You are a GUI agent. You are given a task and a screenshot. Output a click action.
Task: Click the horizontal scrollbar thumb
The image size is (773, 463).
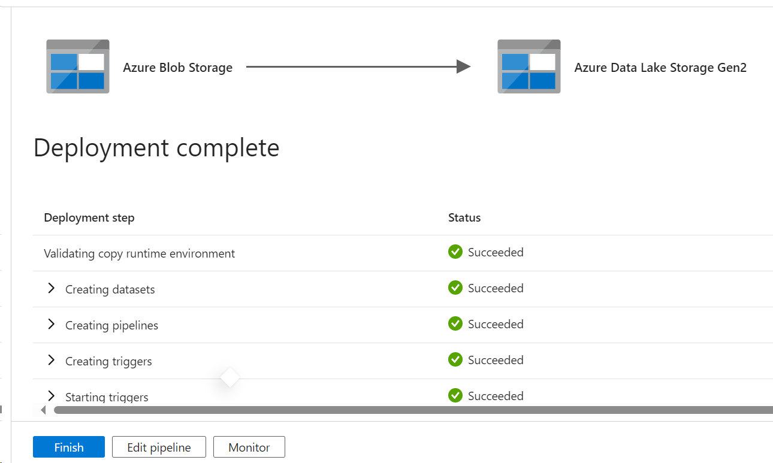(x=412, y=410)
